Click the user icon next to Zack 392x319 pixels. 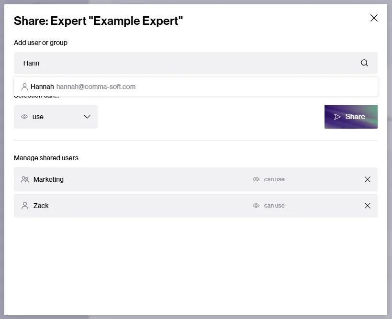(25, 206)
